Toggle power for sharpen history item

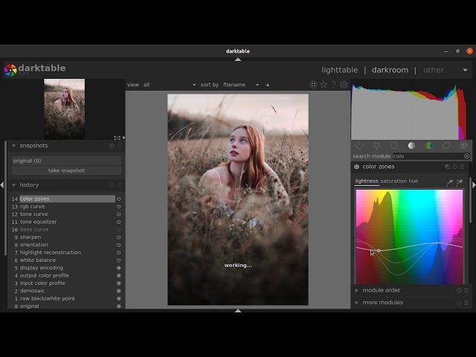(x=119, y=237)
